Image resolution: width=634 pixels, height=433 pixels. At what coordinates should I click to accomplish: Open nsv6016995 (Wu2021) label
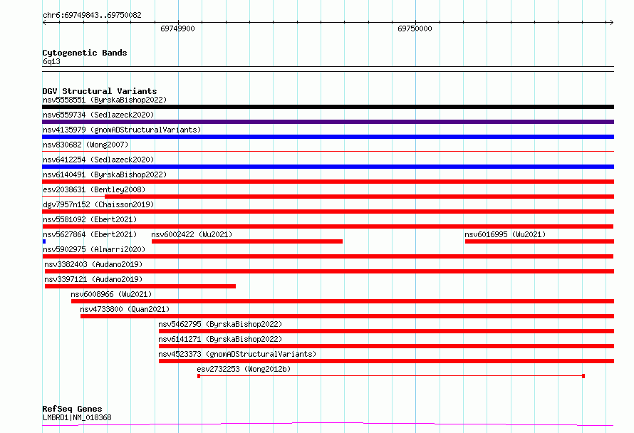(505, 234)
